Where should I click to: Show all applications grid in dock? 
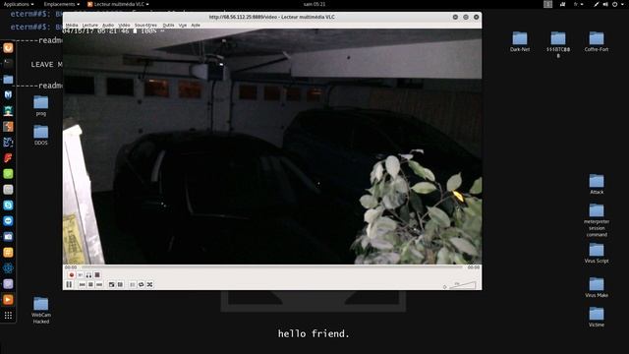8,316
